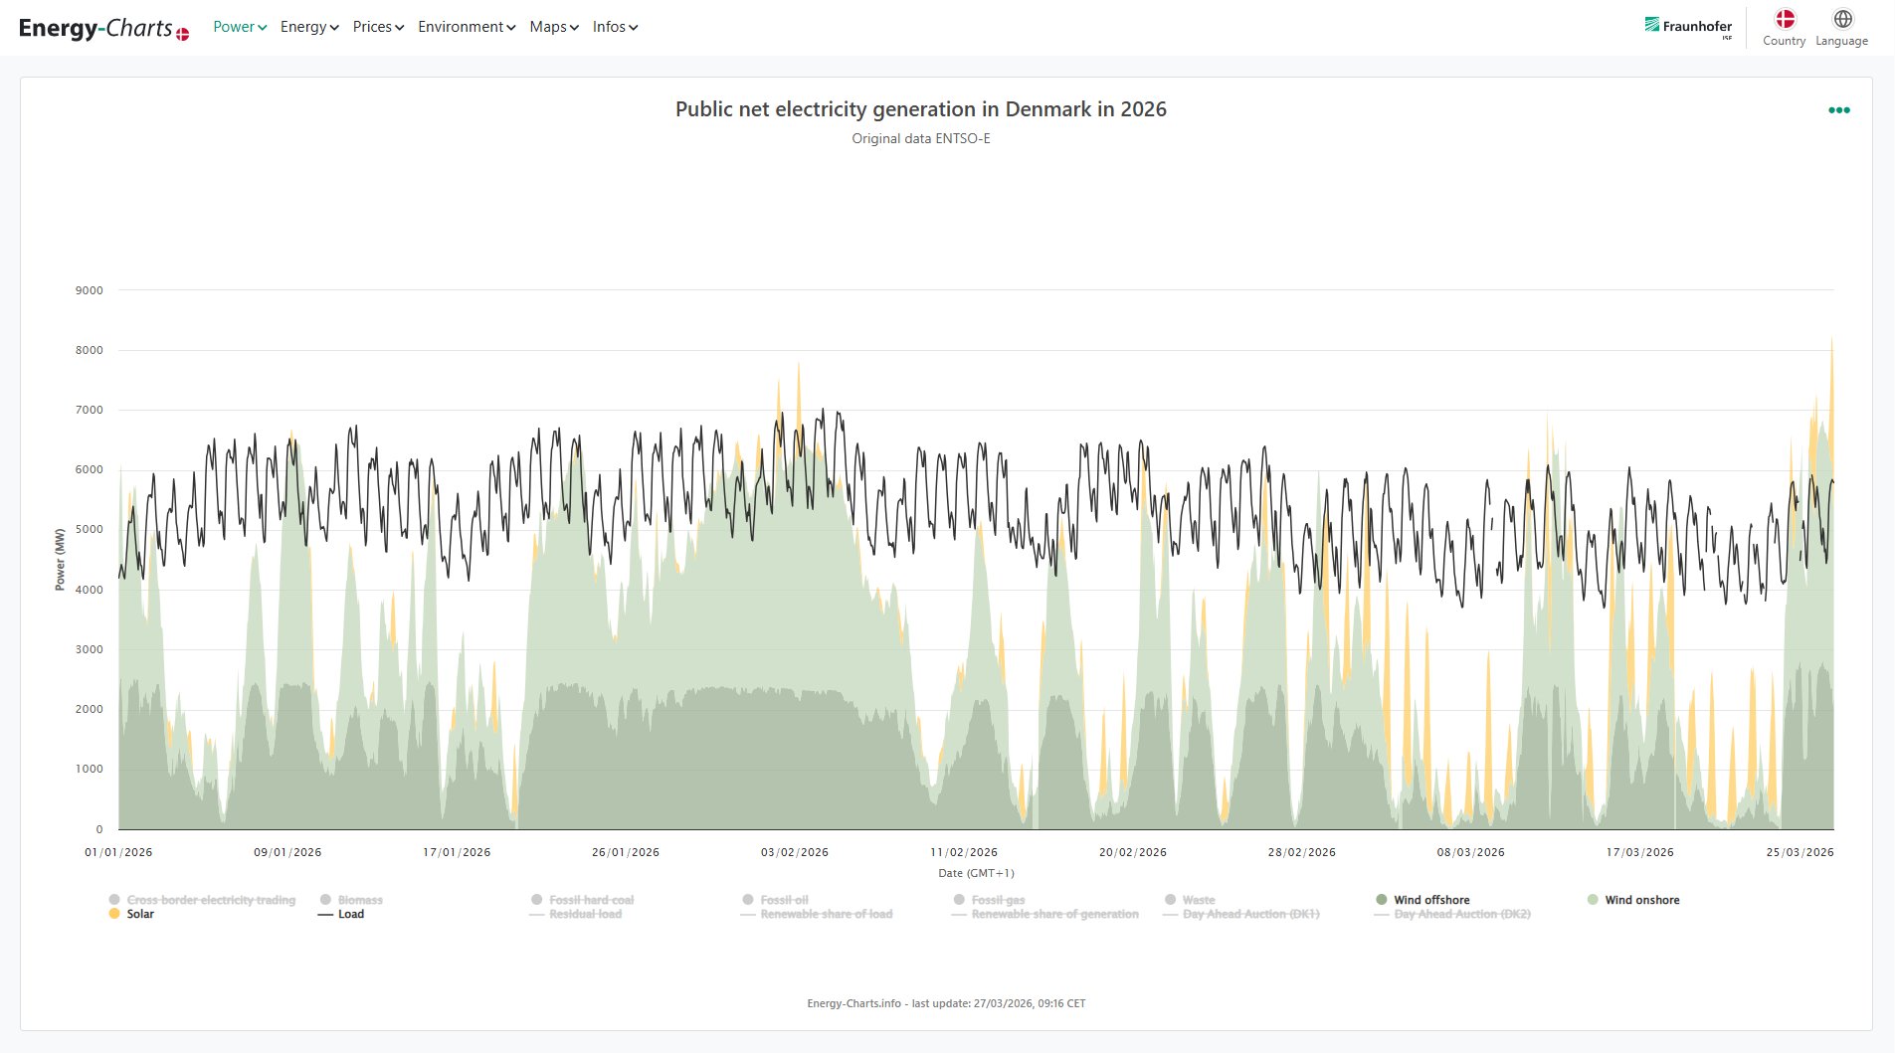Click the yellow Solar legend marker
This screenshot has height=1053, width=1895.
(x=115, y=914)
